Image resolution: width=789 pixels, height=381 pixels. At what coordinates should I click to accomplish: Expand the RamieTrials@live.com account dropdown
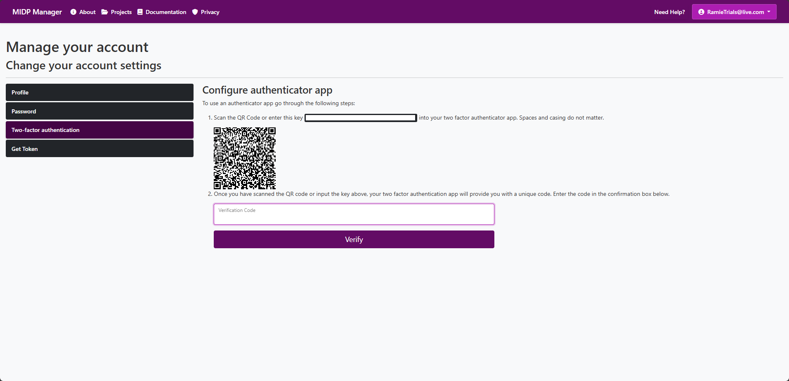pos(734,12)
